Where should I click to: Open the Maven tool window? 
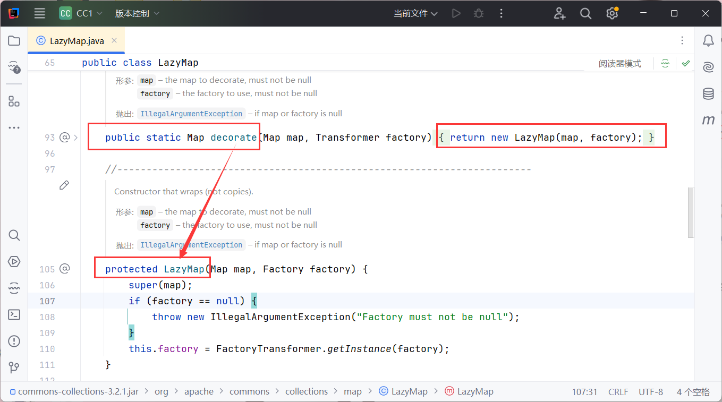(708, 120)
